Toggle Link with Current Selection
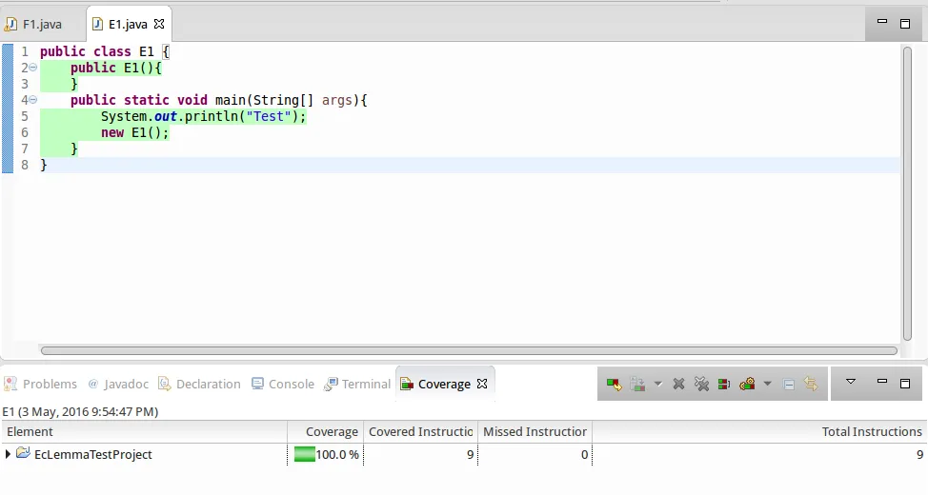928x495 pixels. [x=811, y=385]
